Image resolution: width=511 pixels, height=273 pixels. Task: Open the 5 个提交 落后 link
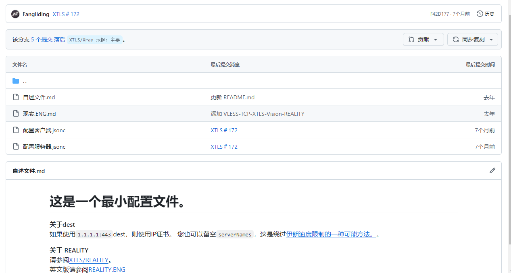(48, 39)
